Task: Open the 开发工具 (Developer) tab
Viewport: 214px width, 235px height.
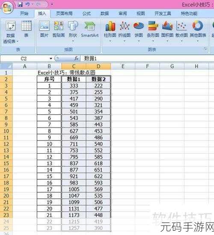Action: click(x=163, y=14)
